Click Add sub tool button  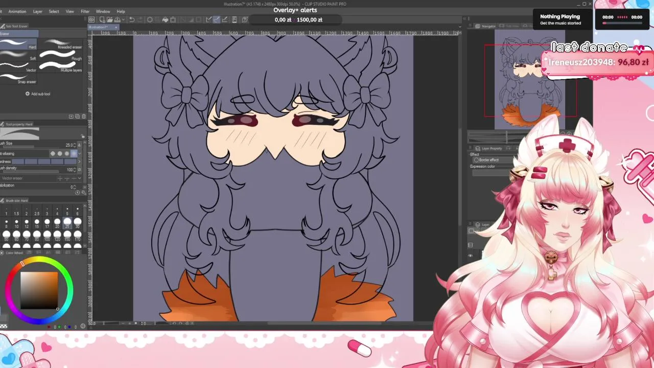pos(38,94)
